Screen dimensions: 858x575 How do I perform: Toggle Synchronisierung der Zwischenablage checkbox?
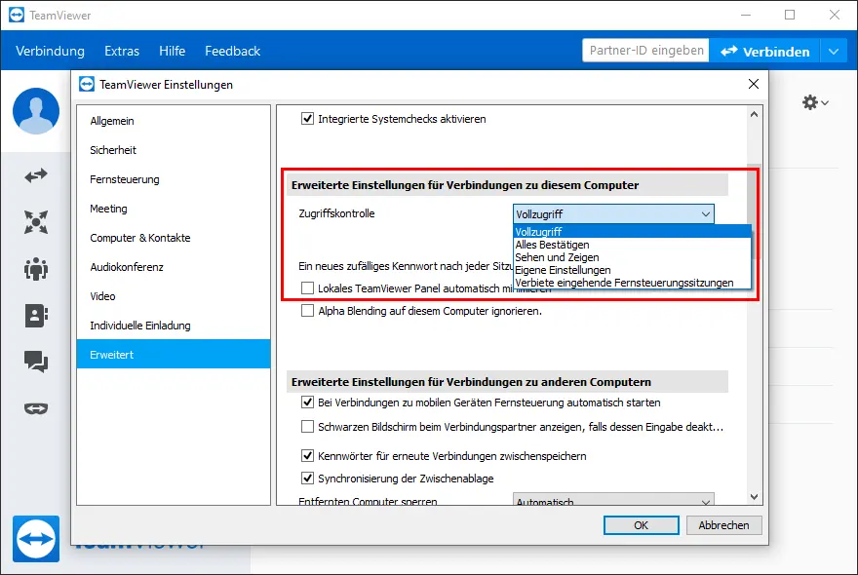tap(307, 479)
